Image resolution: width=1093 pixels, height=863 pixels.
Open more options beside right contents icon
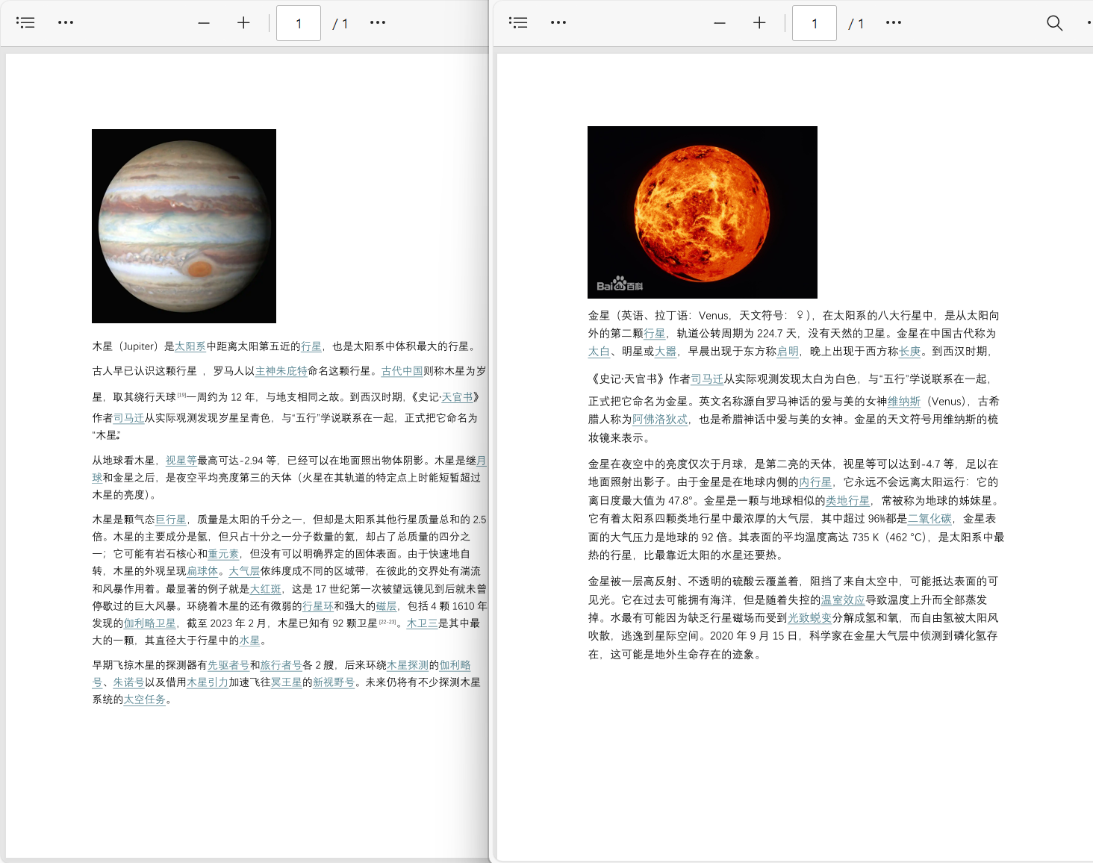558,22
